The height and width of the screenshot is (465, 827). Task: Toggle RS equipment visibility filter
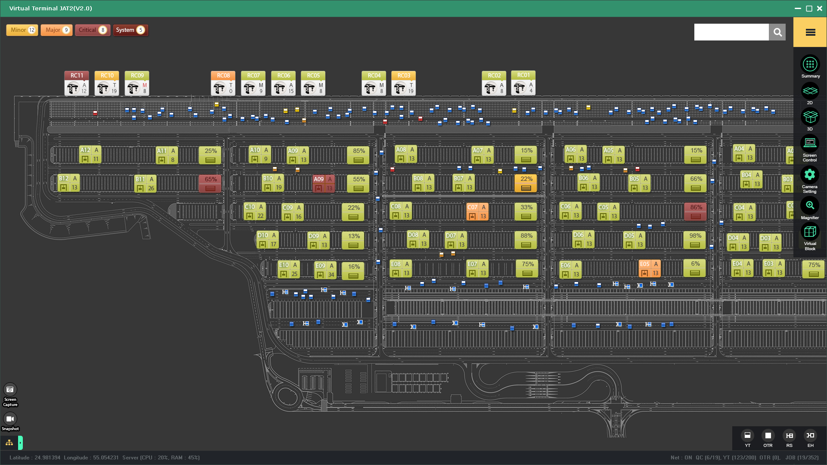(789, 436)
